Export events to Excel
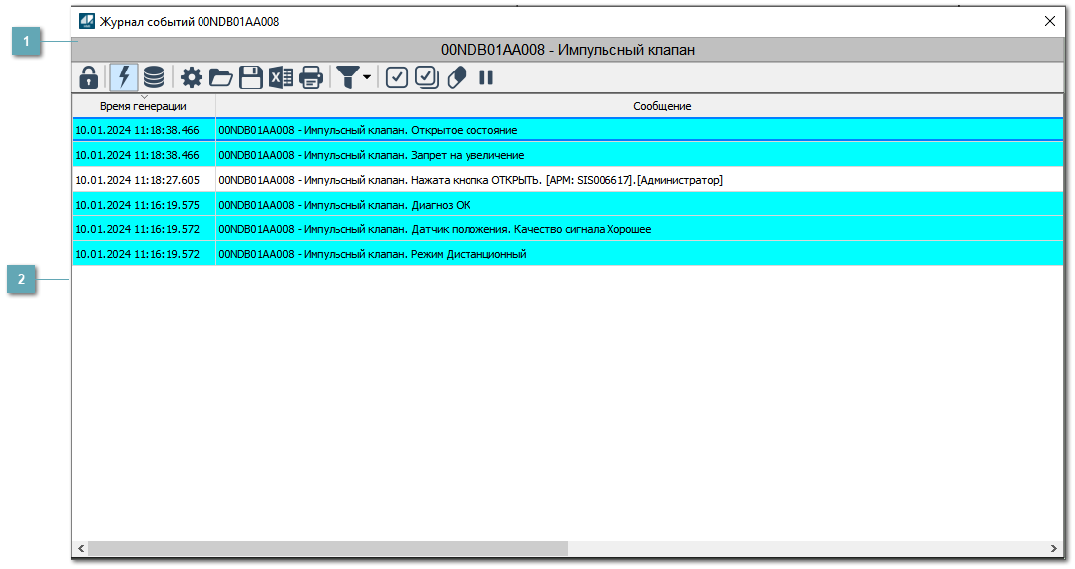This screenshot has width=1075, height=569. click(281, 77)
